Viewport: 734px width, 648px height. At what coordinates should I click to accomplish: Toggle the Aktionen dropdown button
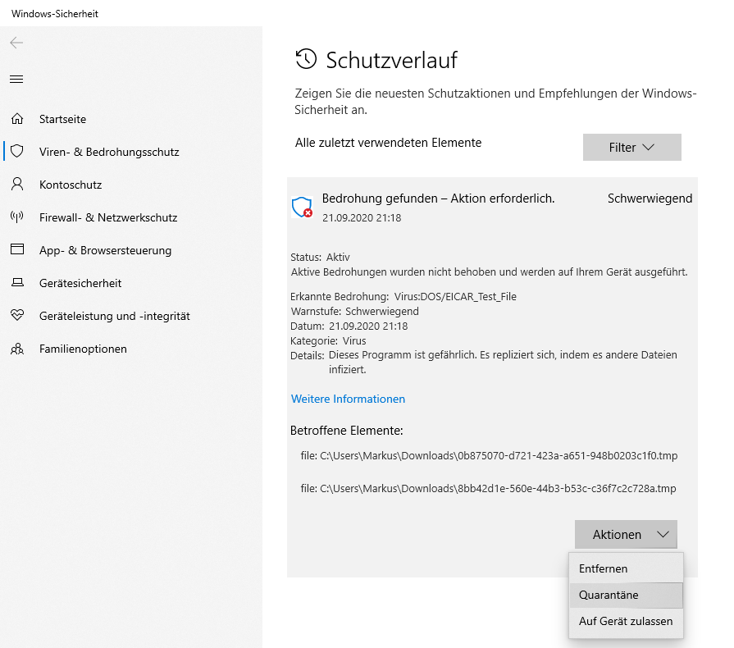point(626,534)
